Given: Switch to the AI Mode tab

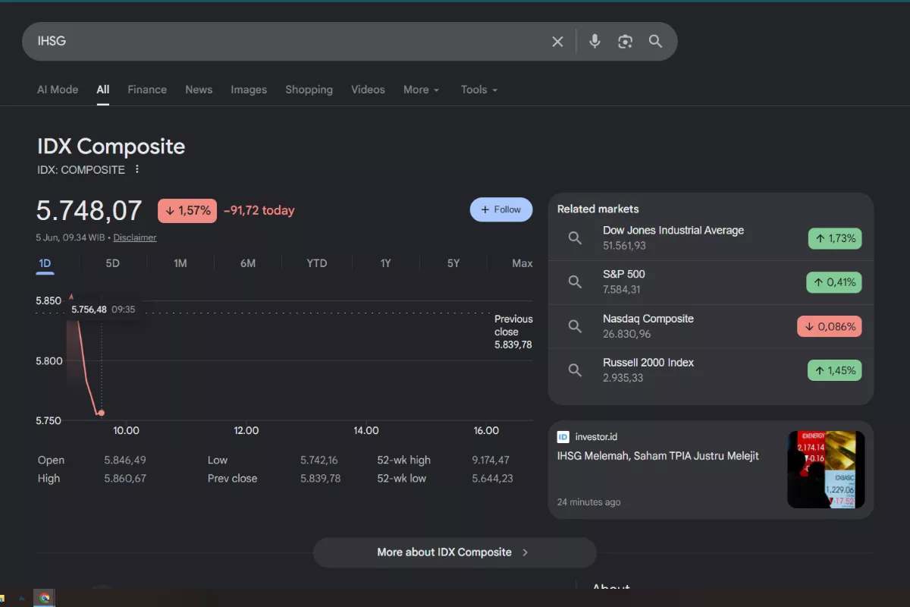Looking at the screenshot, I should pyautogui.click(x=58, y=90).
